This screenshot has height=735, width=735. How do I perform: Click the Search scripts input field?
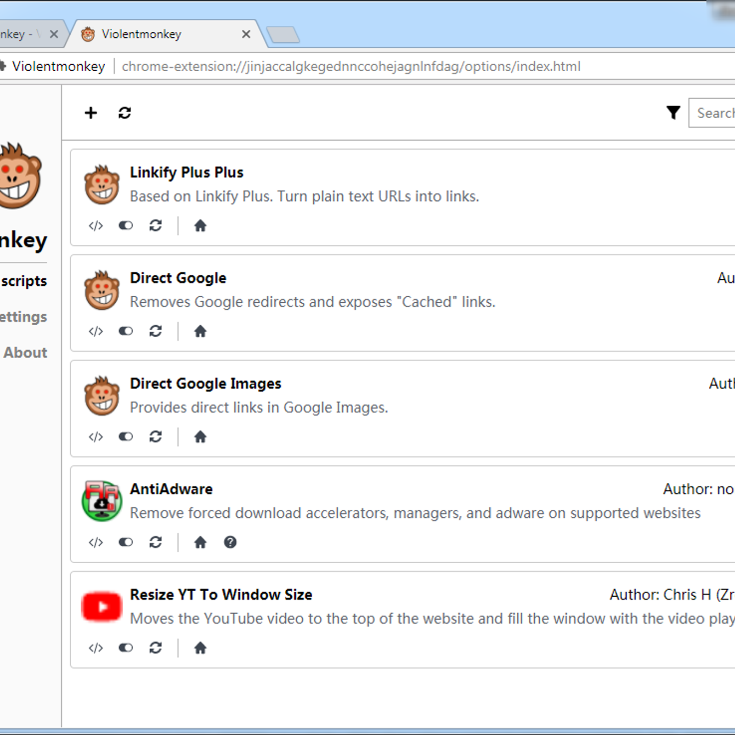714,113
